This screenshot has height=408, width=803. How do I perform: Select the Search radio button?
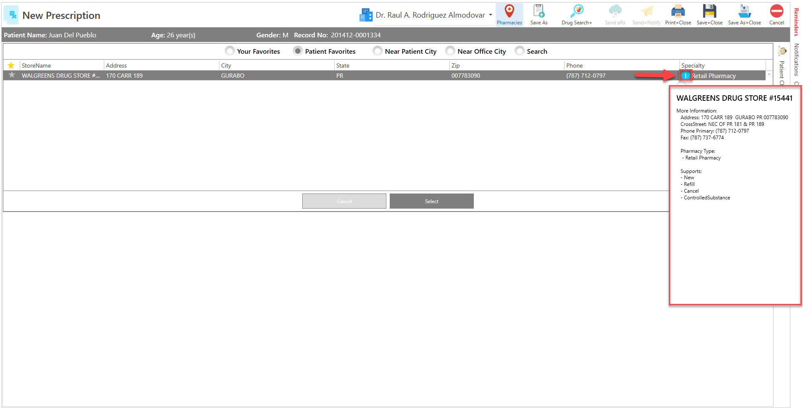tap(520, 51)
